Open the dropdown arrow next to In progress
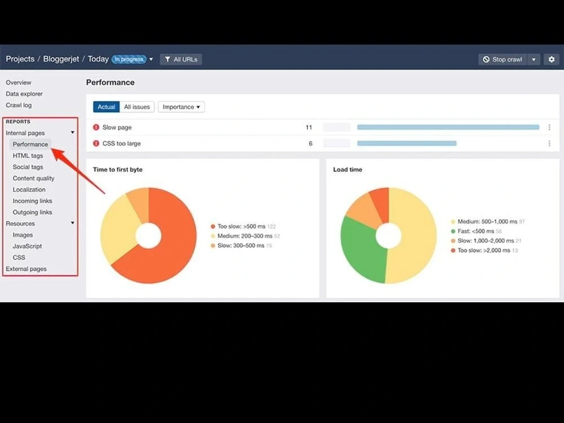This screenshot has height=423, width=564. pos(151,59)
